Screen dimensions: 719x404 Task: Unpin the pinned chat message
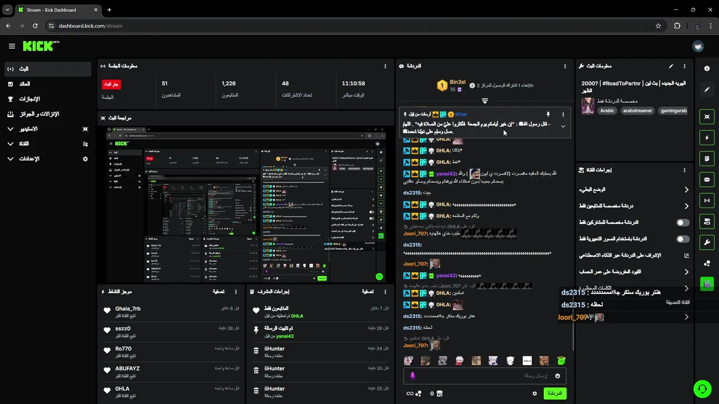[x=548, y=114]
